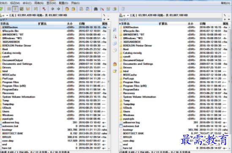Sort left panel by 日期 column
This screenshot has width=232, height=153.
tap(90, 24)
